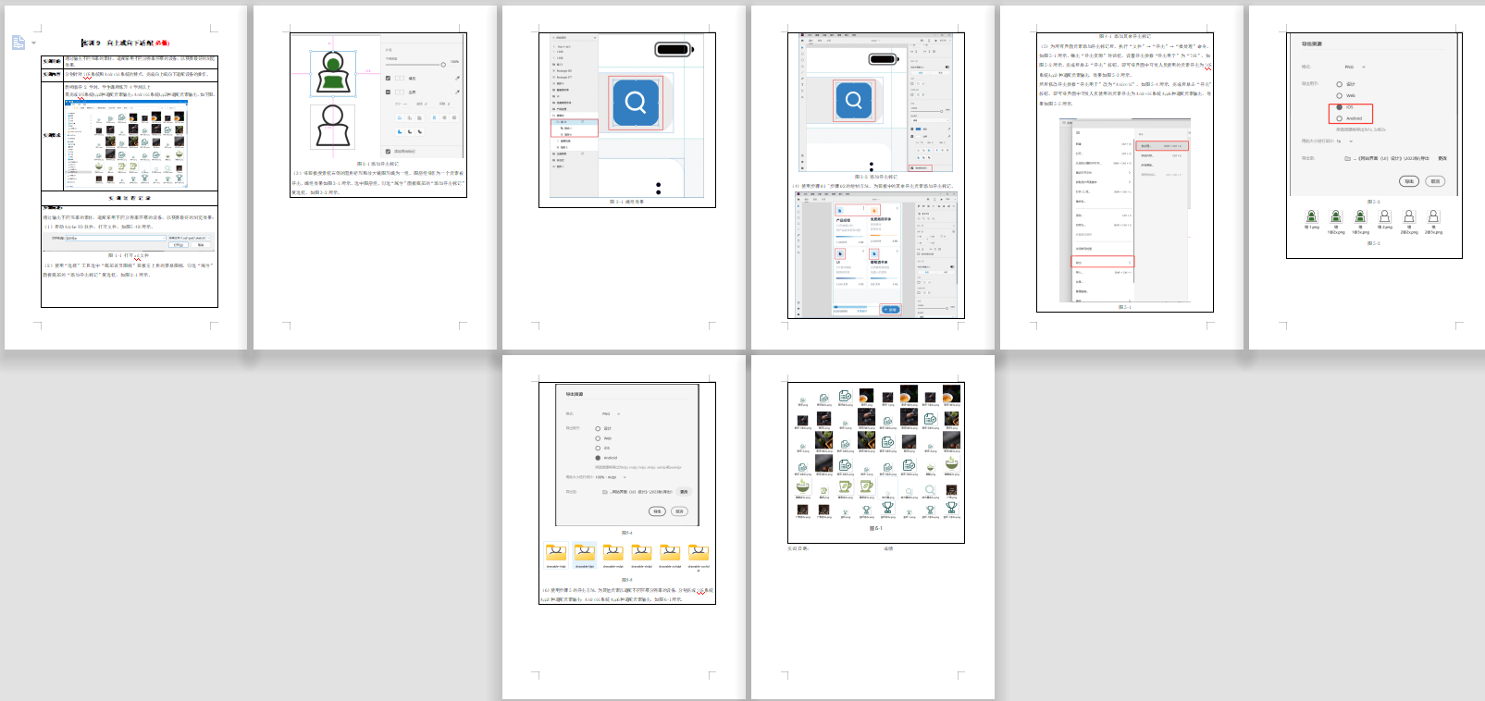The width and height of the screenshot is (1485, 701).
Task: Click the 更改 button in the page seven export dialog
Action: click(684, 492)
